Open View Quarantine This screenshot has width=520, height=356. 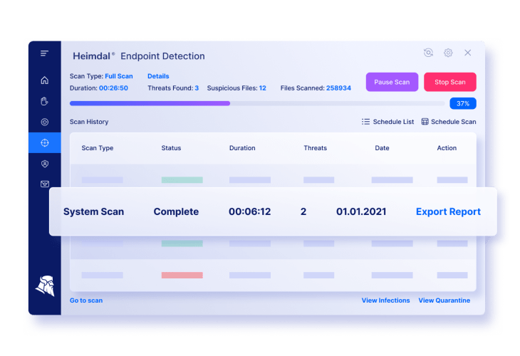coord(444,300)
